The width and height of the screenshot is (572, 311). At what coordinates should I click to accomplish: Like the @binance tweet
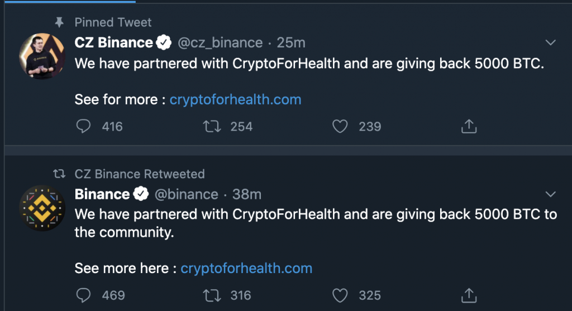click(x=340, y=295)
